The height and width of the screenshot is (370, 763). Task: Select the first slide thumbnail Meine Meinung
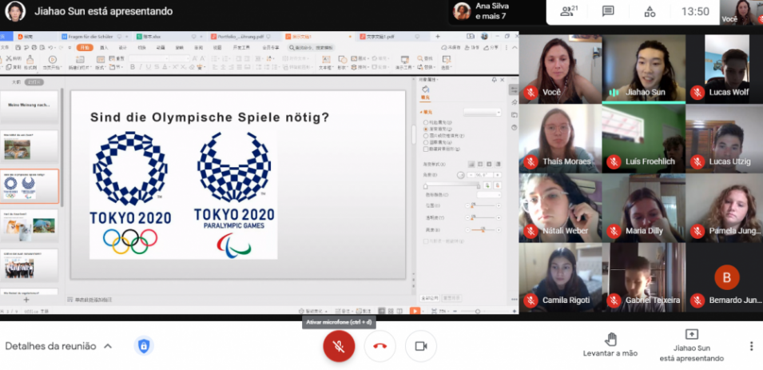(x=30, y=106)
